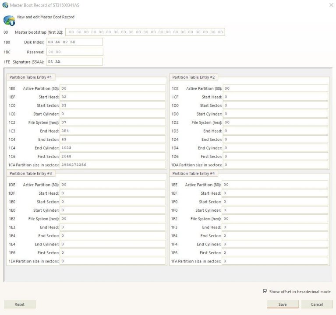Click the Cancel button

point(317,304)
